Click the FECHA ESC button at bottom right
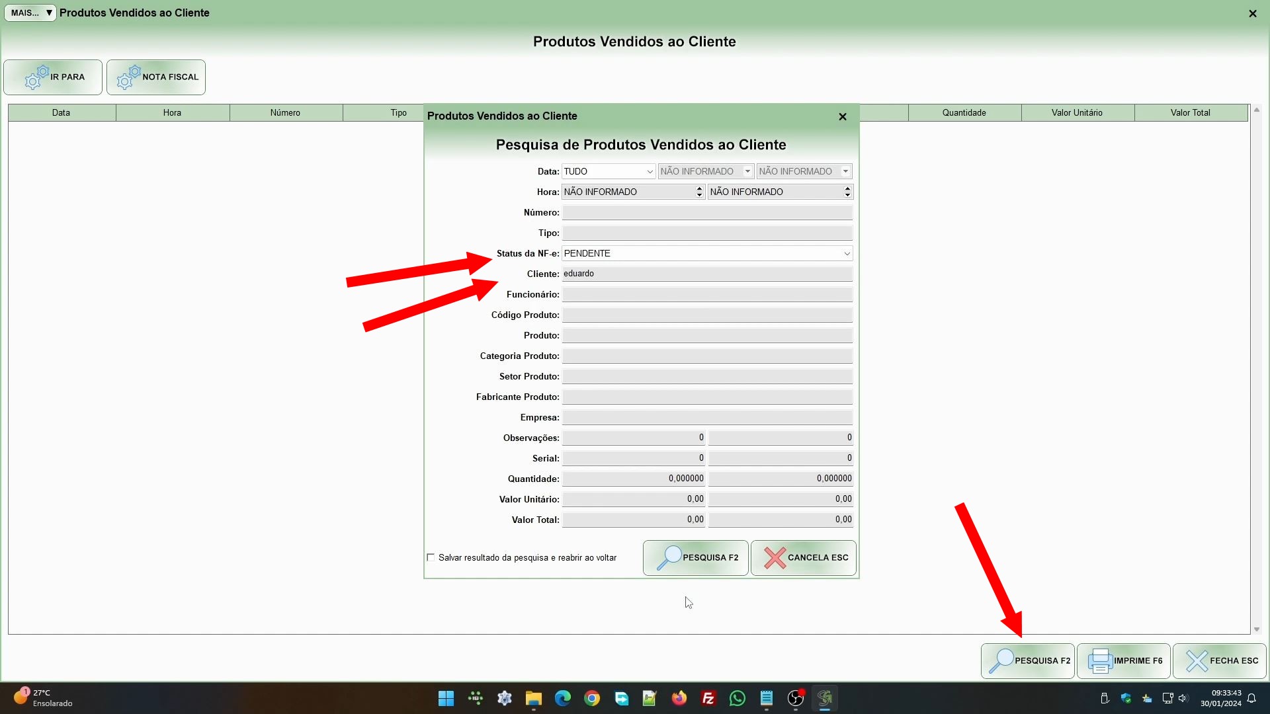This screenshot has width=1270, height=714. click(x=1220, y=661)
